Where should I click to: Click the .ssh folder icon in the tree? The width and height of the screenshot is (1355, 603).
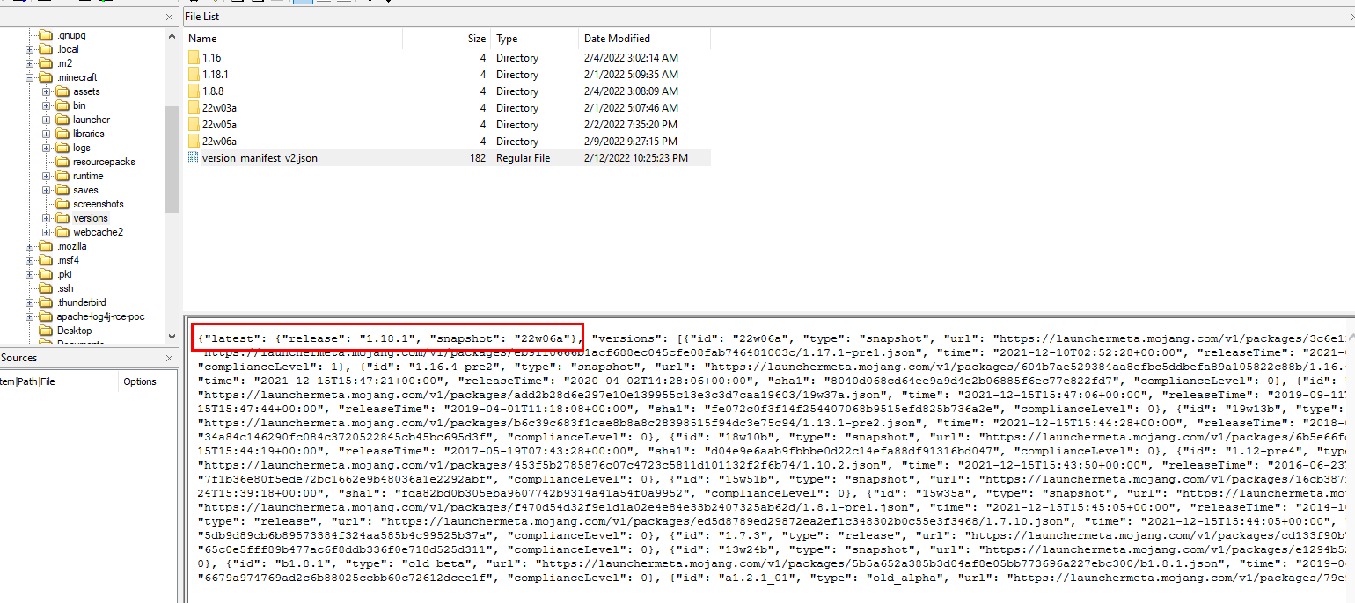pyautogui.click(x=46, y=288)
